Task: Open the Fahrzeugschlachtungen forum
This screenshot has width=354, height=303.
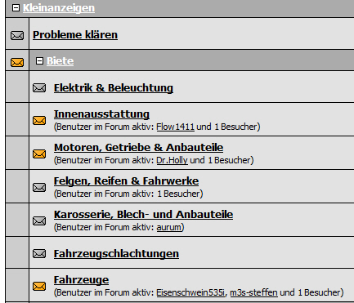Action: tap(116, 254)
